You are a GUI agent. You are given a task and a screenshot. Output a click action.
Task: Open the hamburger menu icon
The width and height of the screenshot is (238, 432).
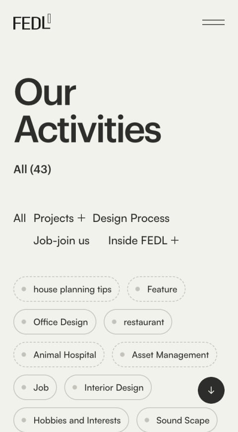click(213, 22)
